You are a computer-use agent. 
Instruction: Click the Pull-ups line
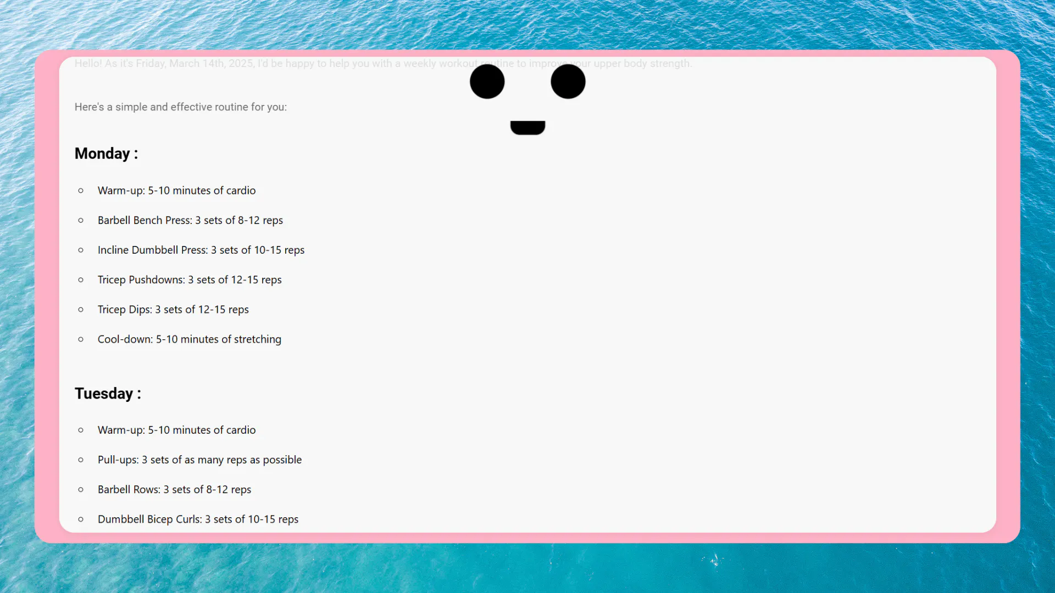point(199,460)
